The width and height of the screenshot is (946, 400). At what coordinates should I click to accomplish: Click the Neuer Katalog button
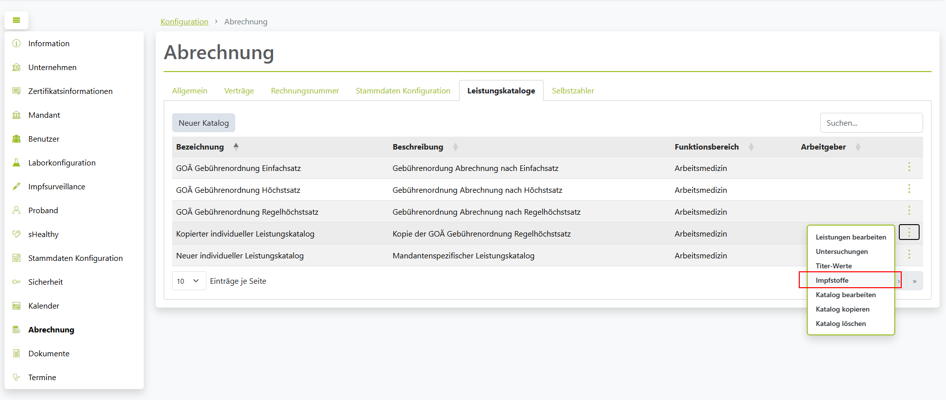tap(203, 123)
